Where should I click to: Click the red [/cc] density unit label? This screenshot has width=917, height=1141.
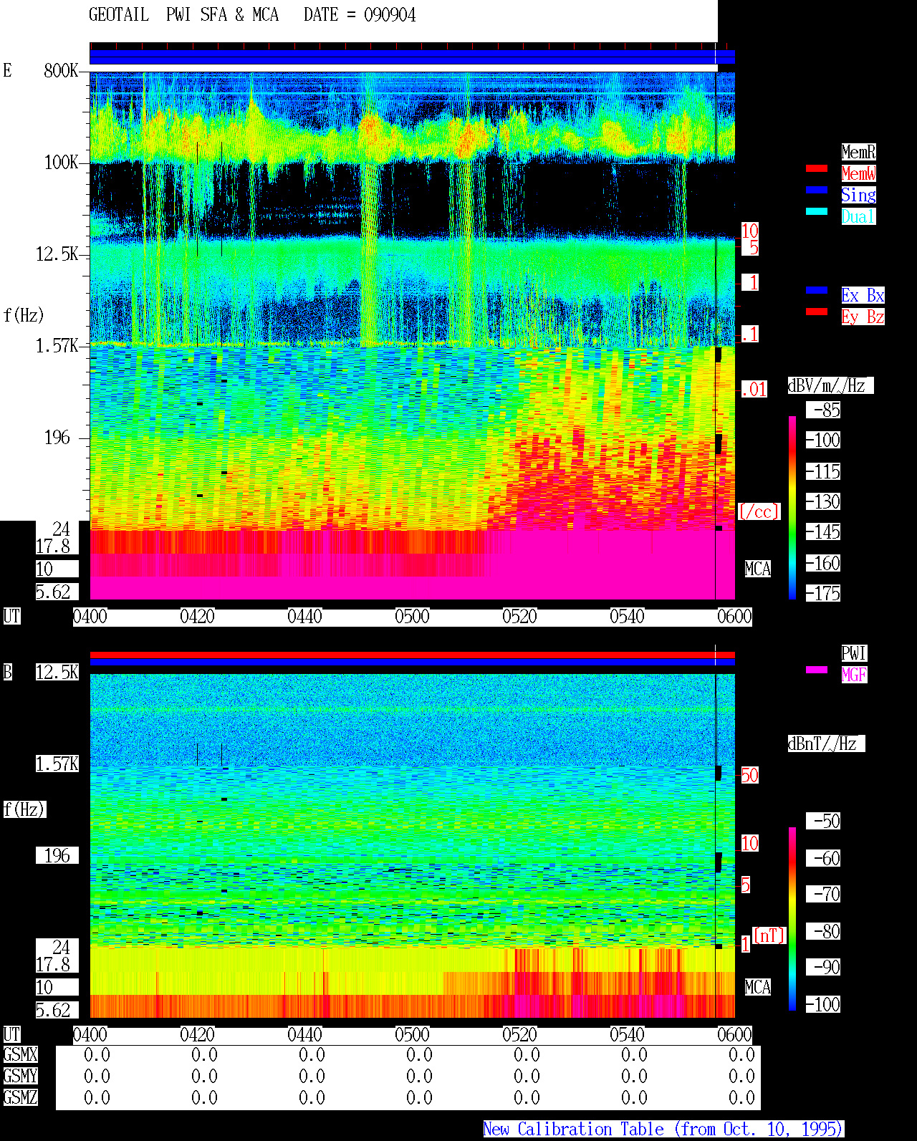tap(759, 512)
